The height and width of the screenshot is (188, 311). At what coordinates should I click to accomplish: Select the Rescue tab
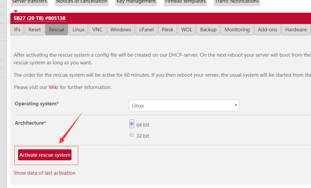tap(56, 30)
